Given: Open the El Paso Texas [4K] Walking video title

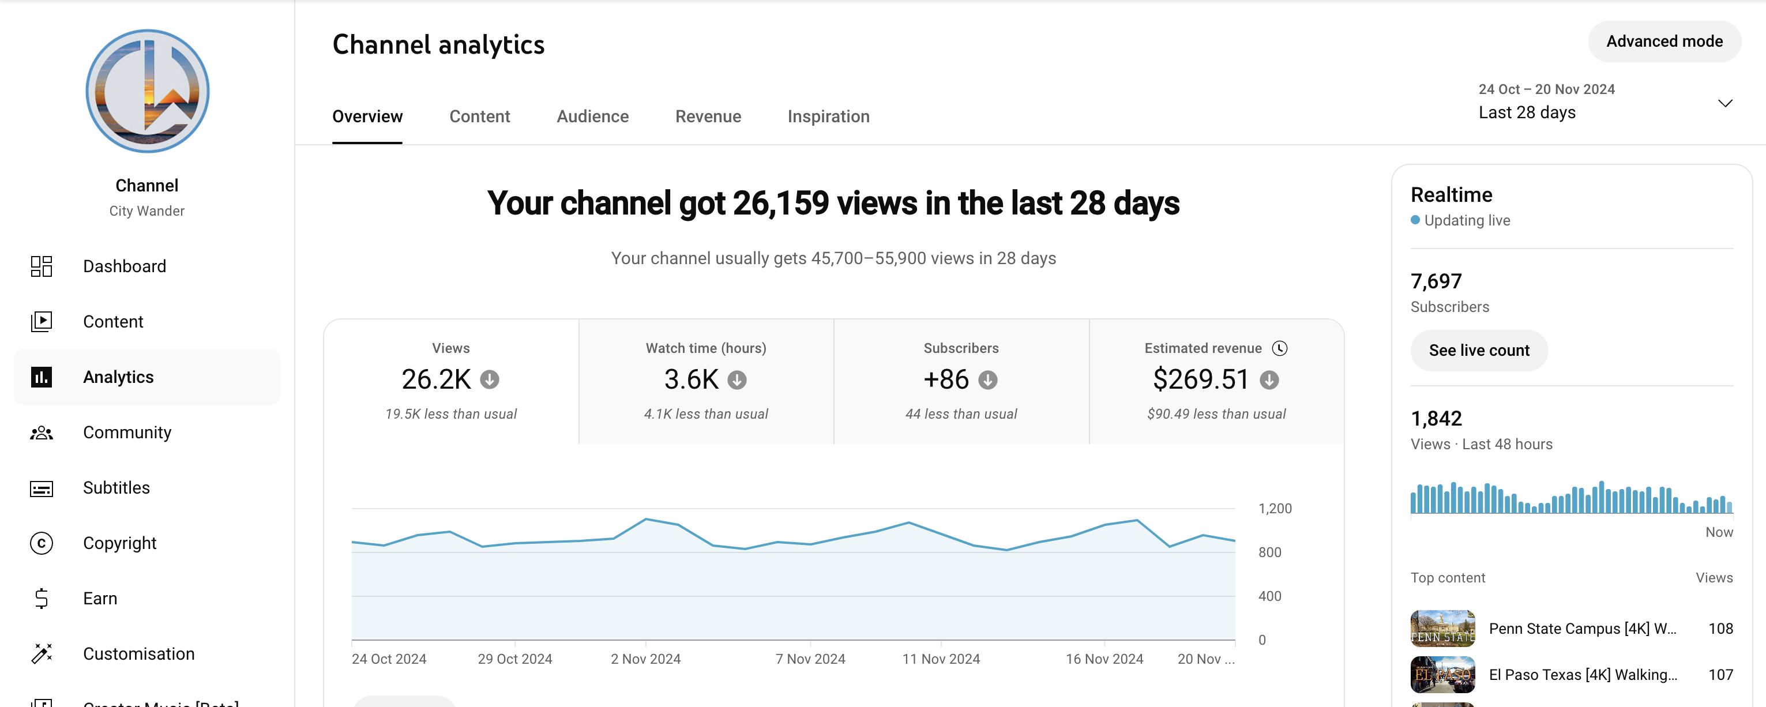Looking at the screenshot, I should (x=1583, y=675).
